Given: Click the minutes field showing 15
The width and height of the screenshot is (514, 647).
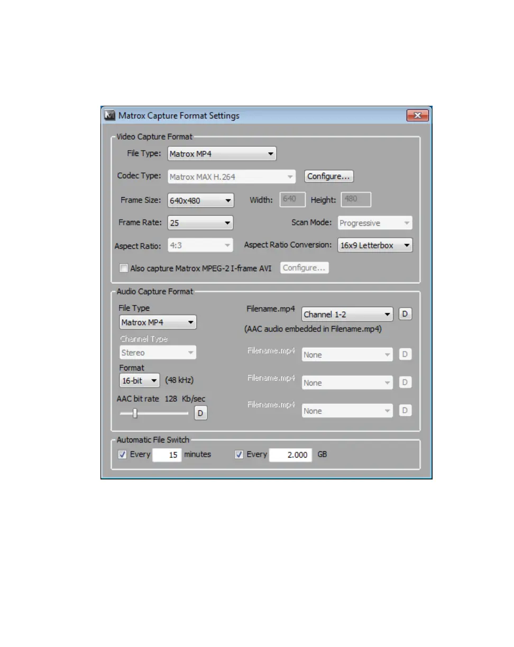Looking at the screenshot, I should [167, 455].
